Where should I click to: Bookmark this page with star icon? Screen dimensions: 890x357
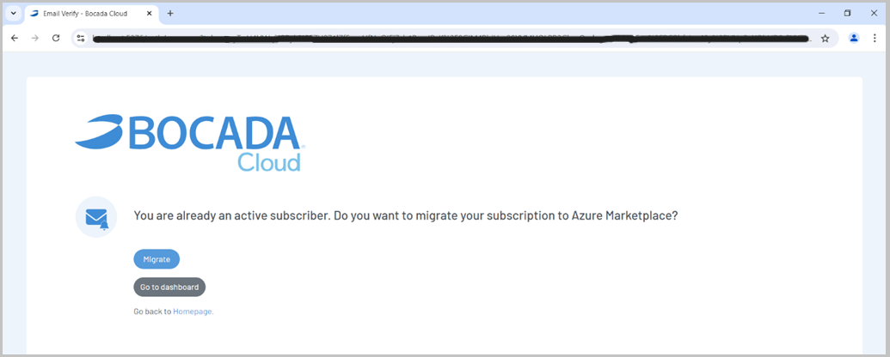click(826, 38)
